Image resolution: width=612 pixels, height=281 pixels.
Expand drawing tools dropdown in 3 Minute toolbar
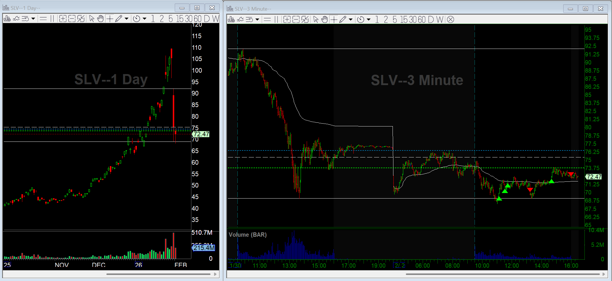click(351, 20)
